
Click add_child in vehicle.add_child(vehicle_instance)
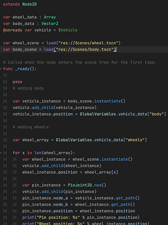click(43, 108)
